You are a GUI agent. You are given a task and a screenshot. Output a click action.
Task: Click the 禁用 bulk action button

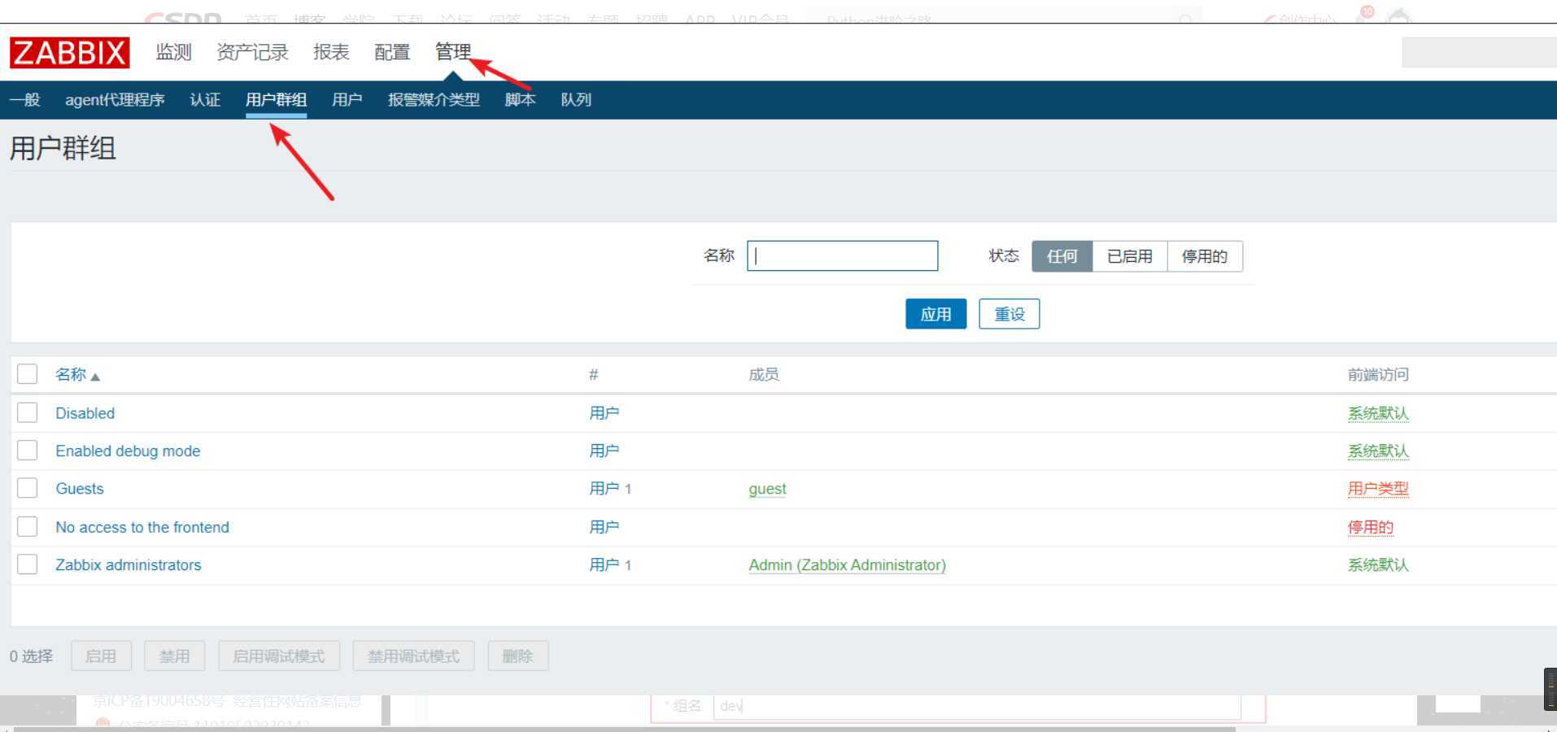(x=174, y=656)
